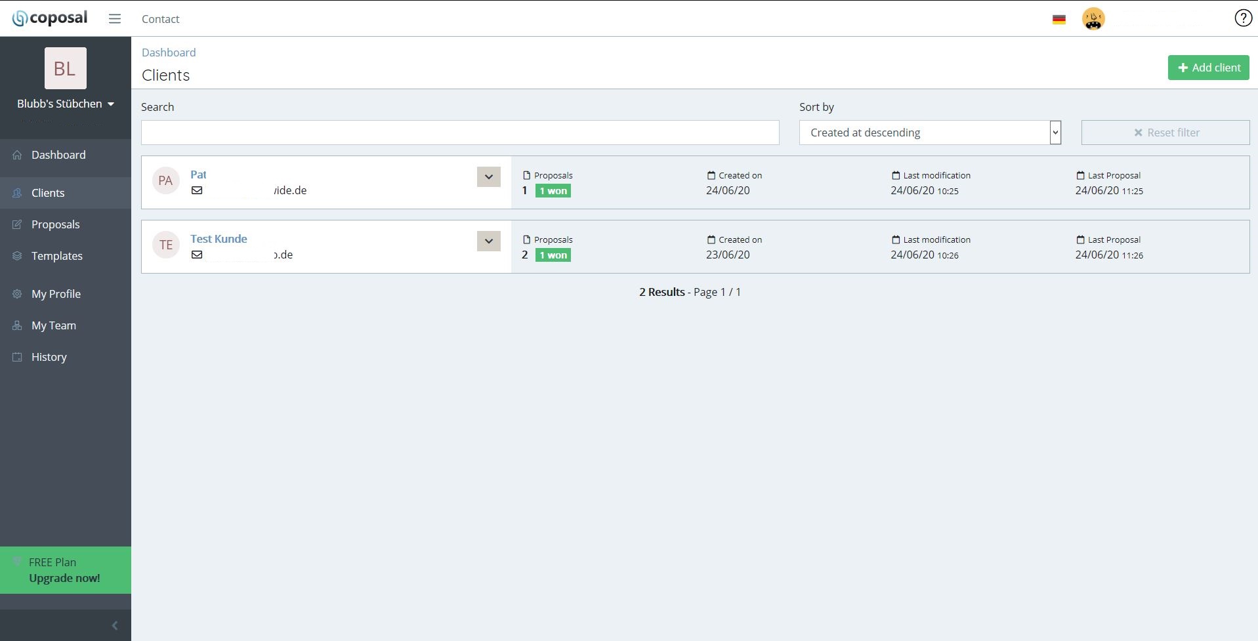This screenshot has width=1258, height=641.
Task: Expand the Pat client row dropdown
Action: click(489, 176)
